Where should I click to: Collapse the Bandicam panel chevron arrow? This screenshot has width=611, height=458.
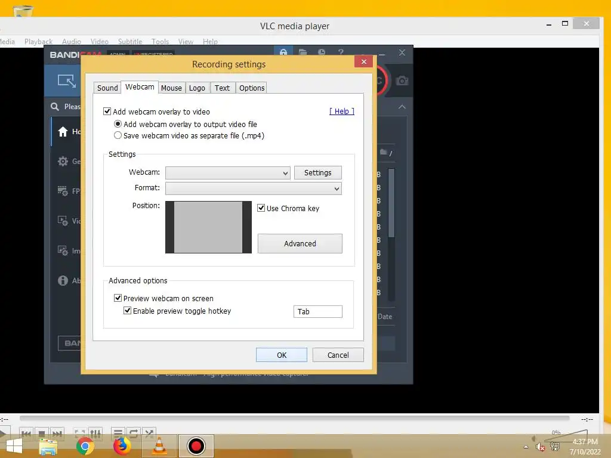point(402,107)
